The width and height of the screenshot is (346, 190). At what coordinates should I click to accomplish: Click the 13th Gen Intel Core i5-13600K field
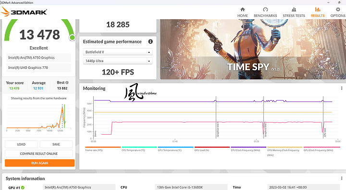click(x=191, y=187)
